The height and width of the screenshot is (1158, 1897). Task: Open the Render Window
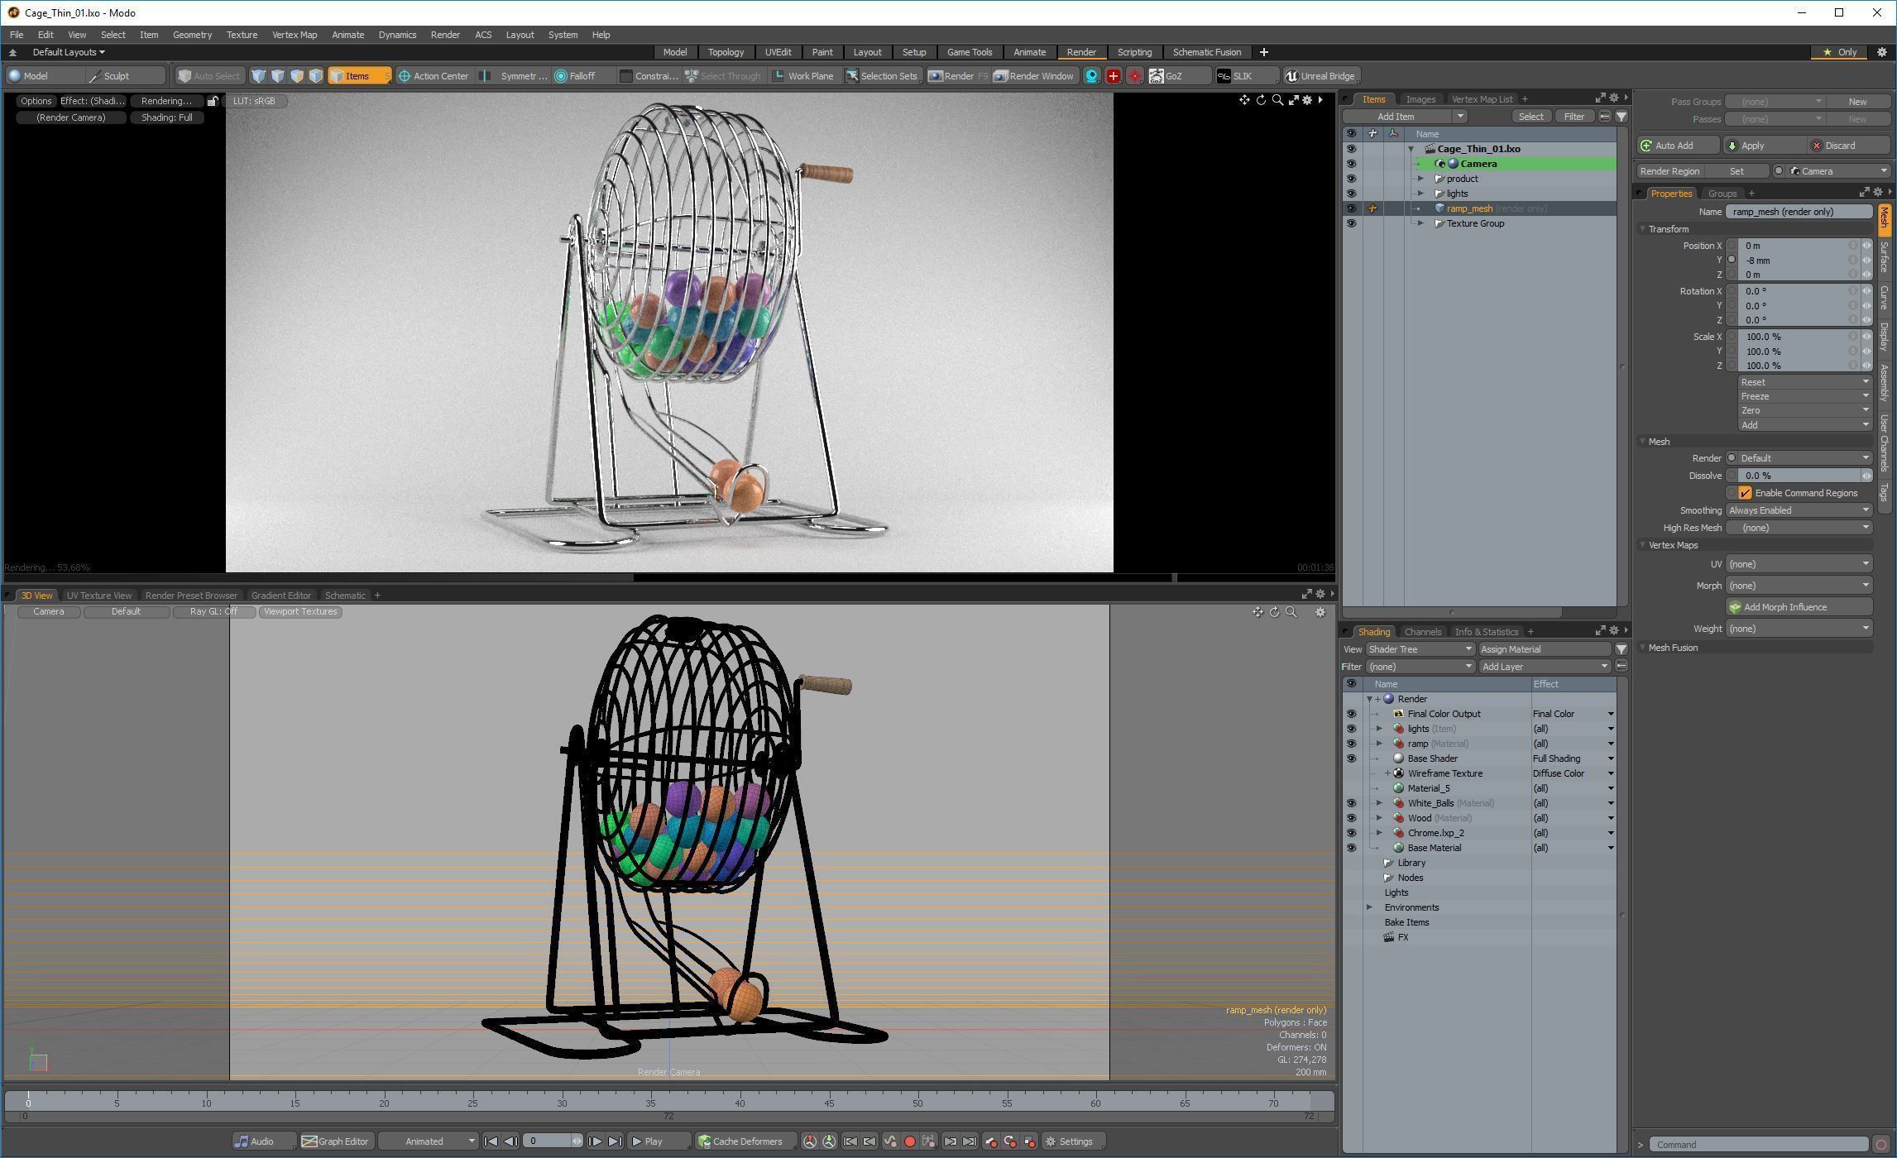point(1033,76)
